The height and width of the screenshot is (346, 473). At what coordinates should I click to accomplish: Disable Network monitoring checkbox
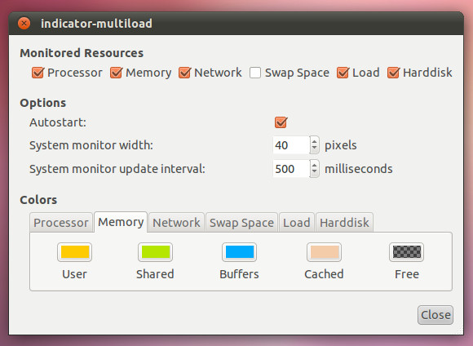pos(184,73)
